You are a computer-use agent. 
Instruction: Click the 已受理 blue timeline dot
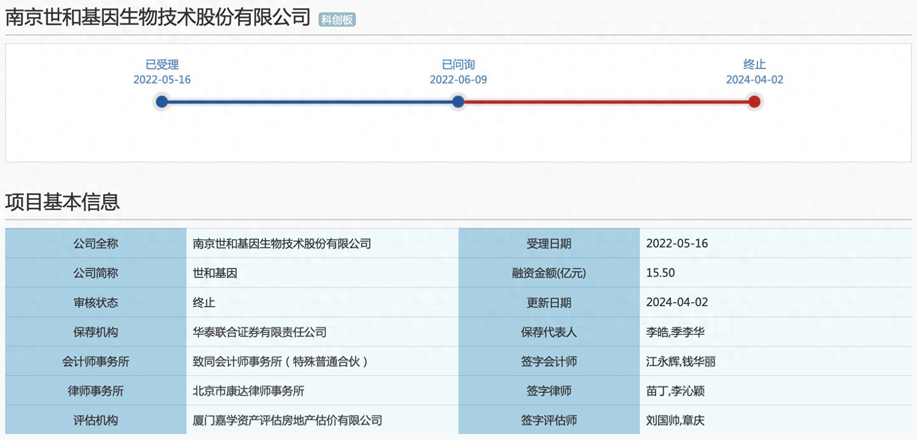tap(162, 102)
